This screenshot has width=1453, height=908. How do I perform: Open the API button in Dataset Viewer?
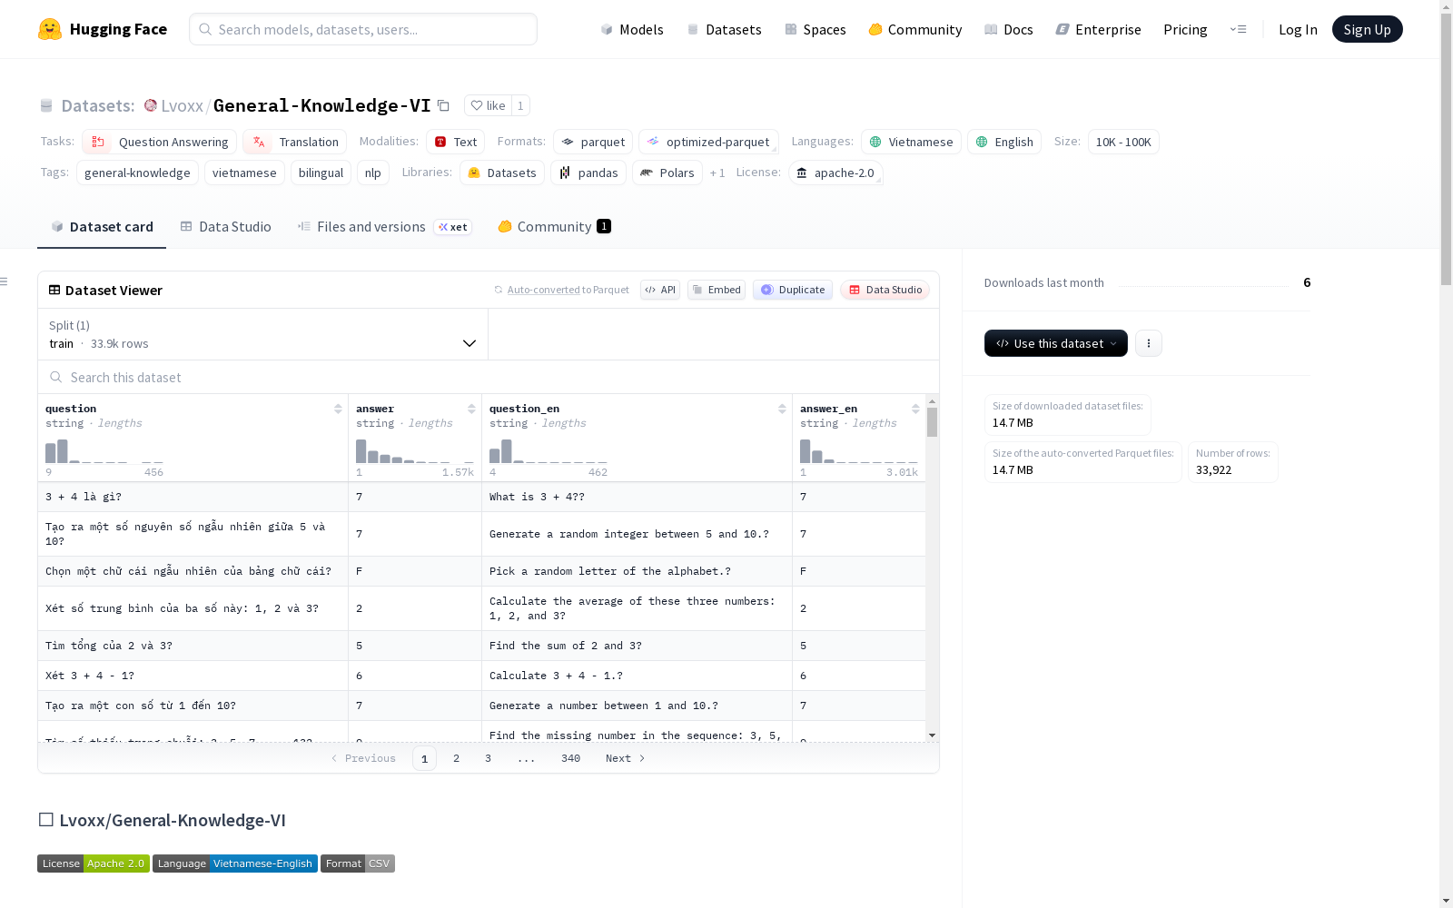[660, 290]
